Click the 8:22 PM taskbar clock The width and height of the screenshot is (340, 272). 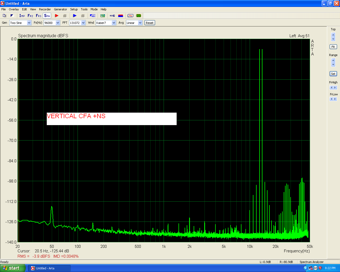(x=330, y=268)
